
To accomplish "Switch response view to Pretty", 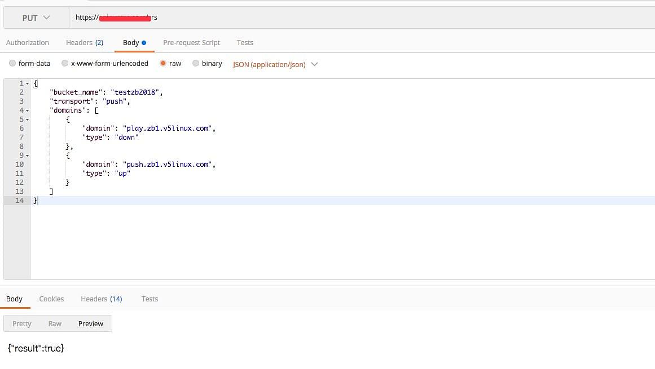I will pos(22,324).
